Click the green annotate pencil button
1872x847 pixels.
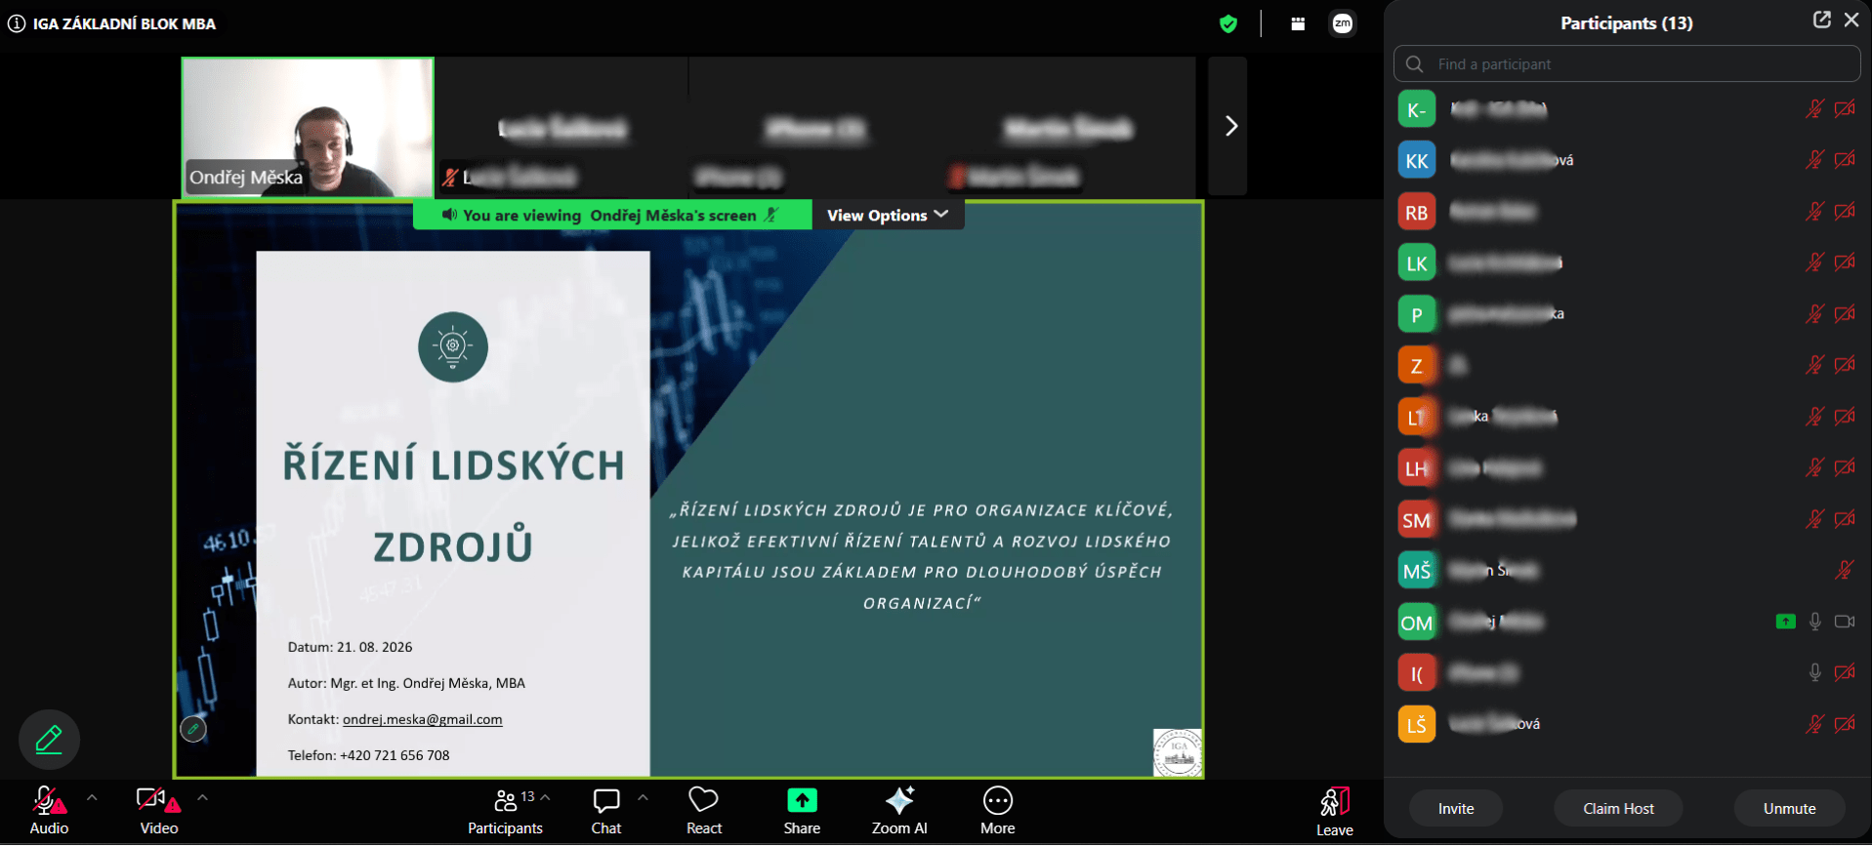tap(49, 740)
